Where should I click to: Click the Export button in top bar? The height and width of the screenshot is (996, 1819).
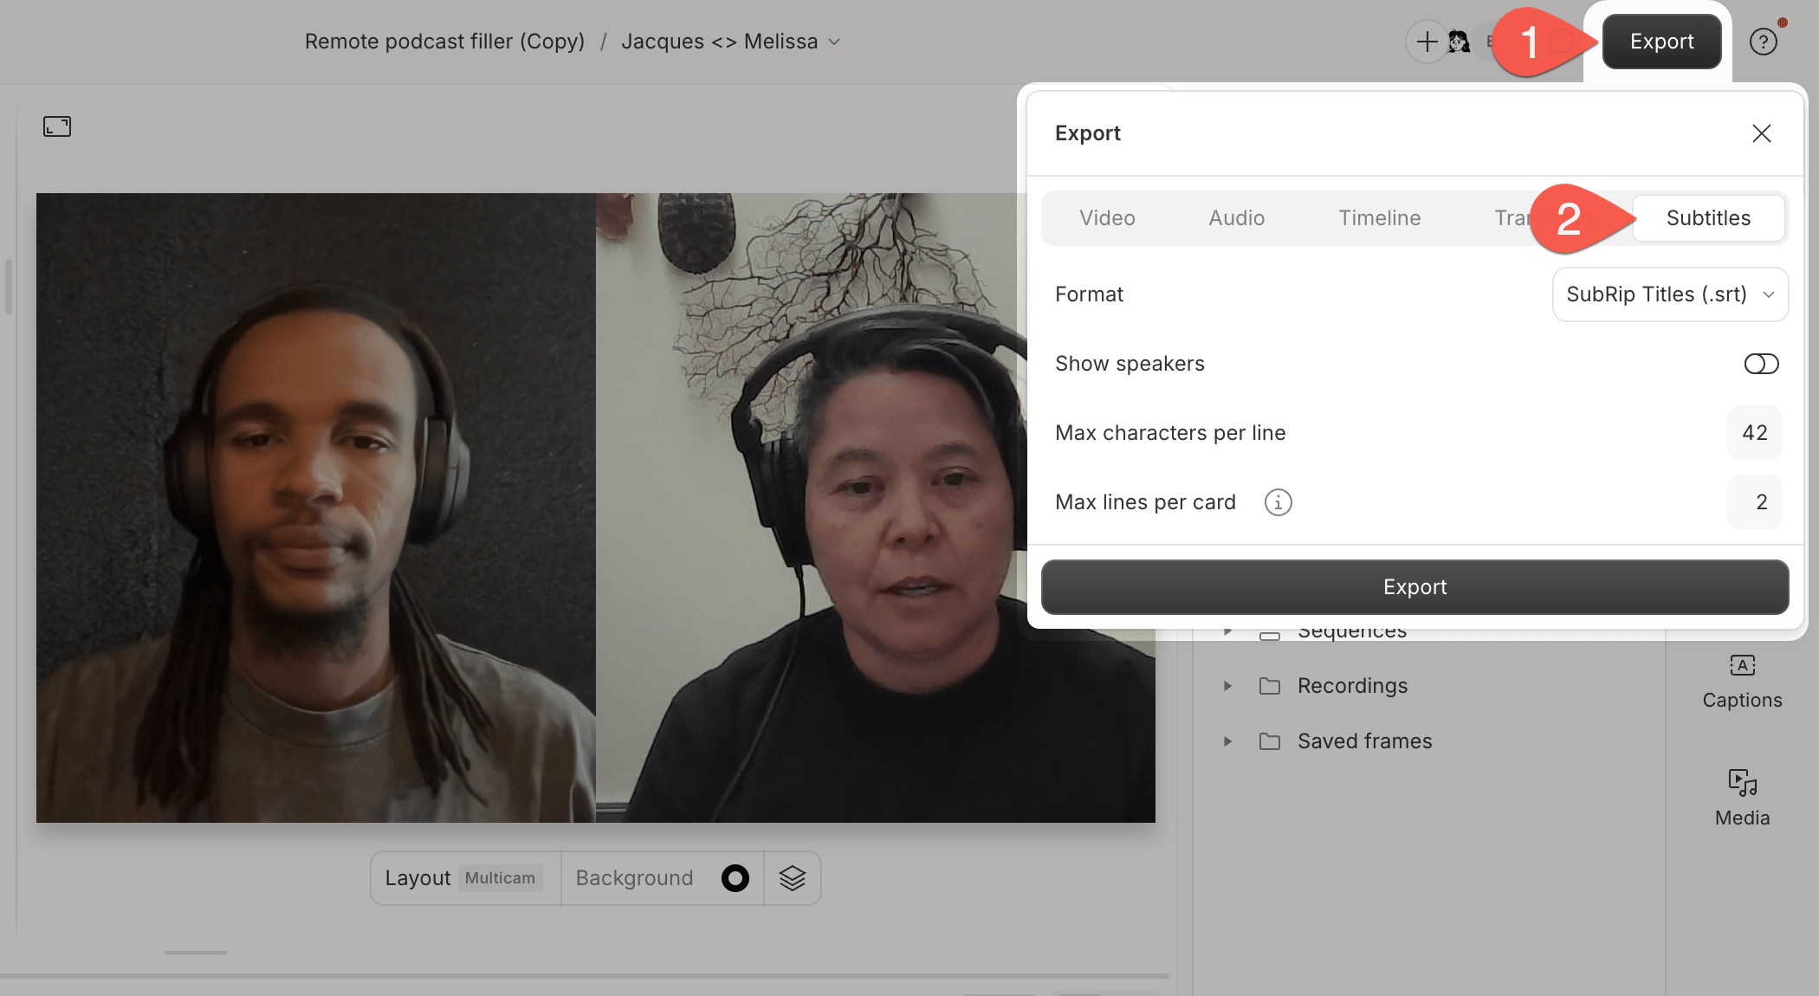pyautogui.click(x=1661, y=42)
